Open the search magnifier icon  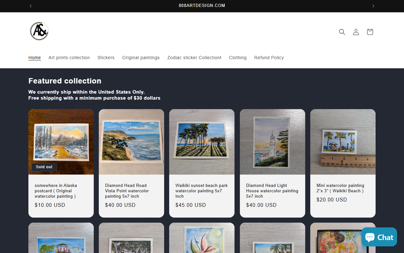pyautogui.click(x=342, y=32)
